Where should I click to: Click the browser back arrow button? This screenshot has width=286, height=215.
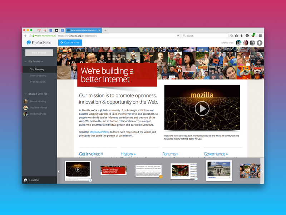[25, 36]
